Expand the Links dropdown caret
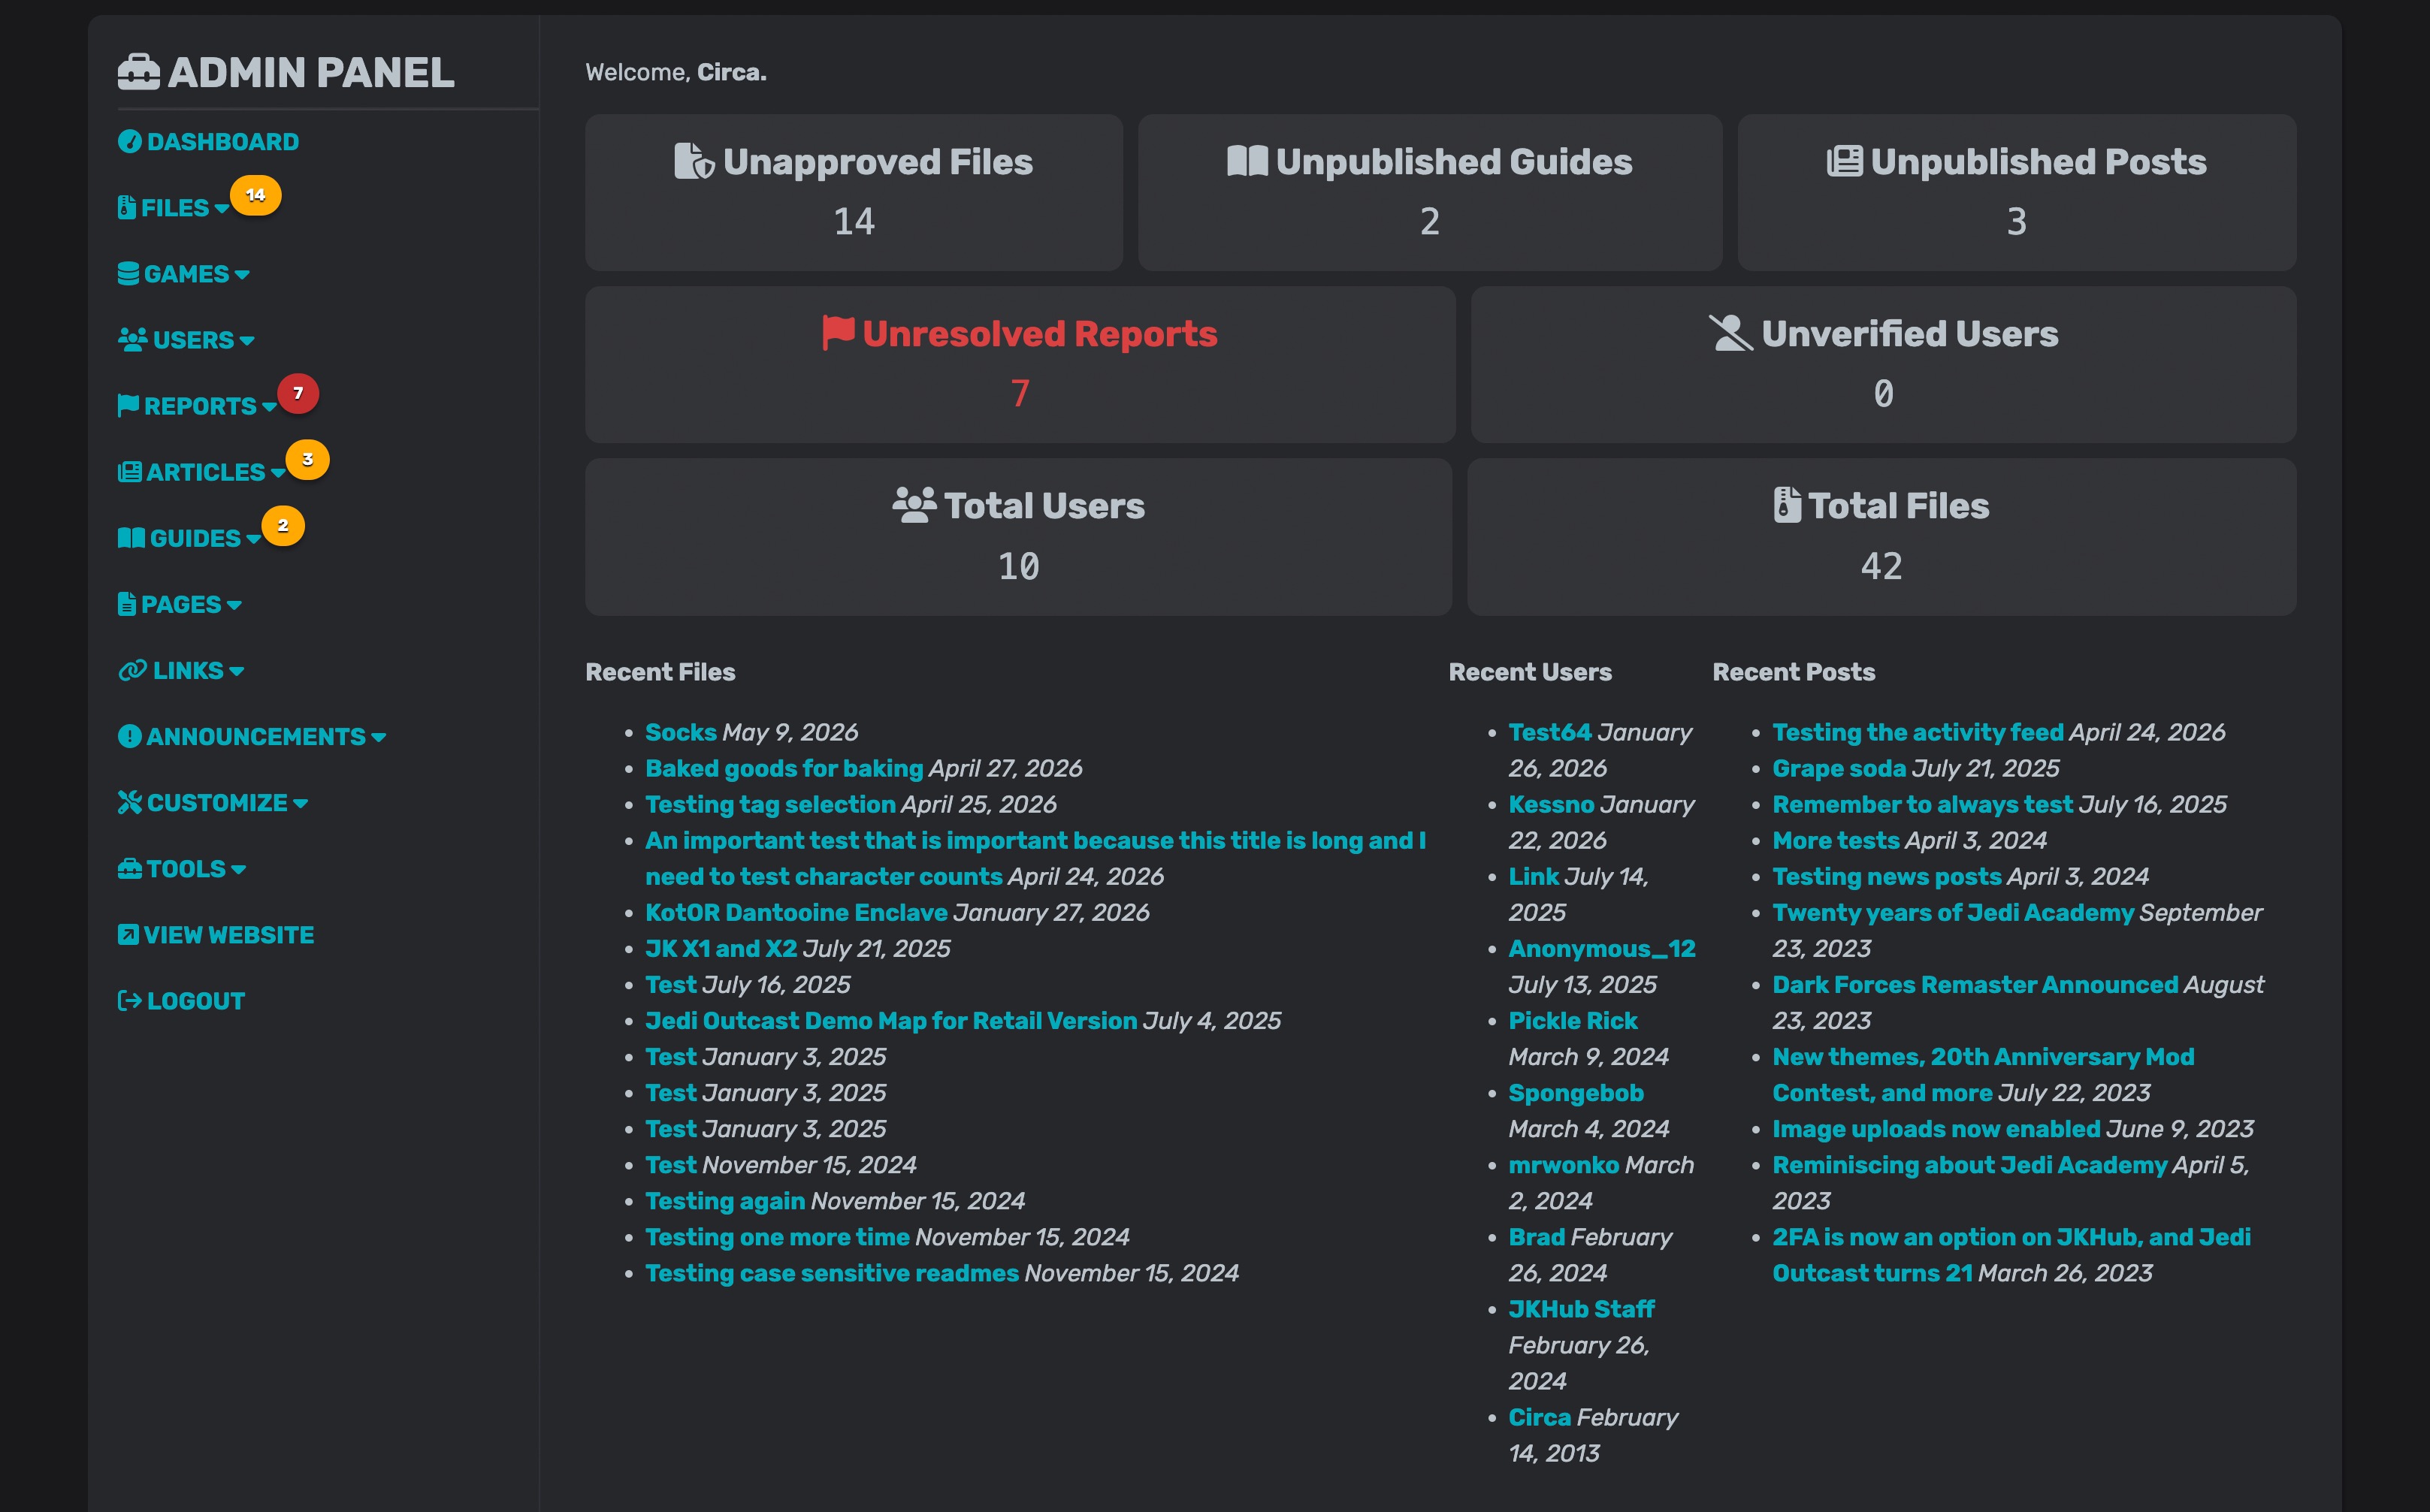Screen dimensions: 2430x1512 [x=236, y=671]
